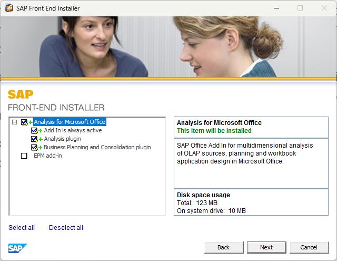Click 'This item will be installed' status text
337x261 pixels.
pyautogui.click(x=214, y=131)
